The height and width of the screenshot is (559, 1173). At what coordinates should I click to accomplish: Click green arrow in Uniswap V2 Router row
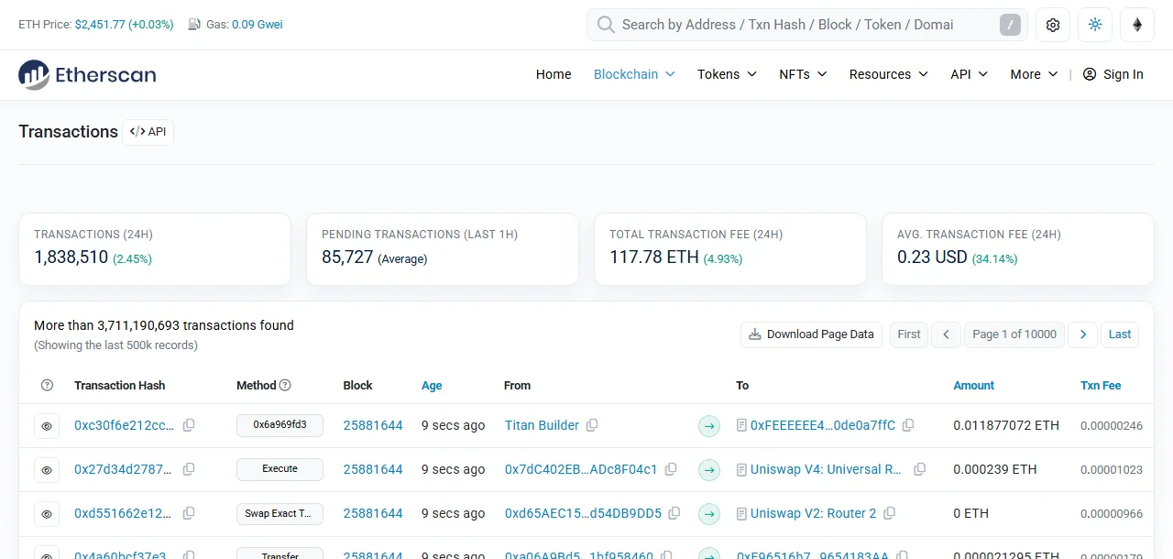(709, 514)
